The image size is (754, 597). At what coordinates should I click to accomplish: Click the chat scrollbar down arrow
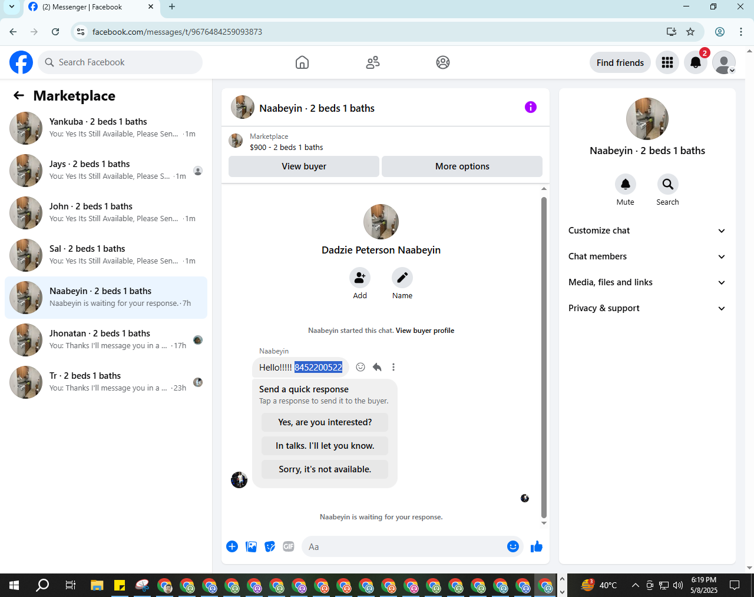point(544,523)
